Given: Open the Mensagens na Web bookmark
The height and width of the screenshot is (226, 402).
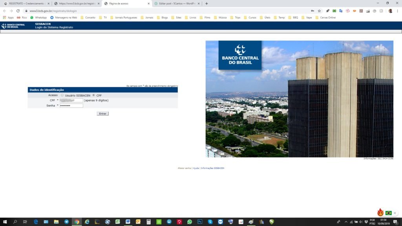Looking at the screenshot, I should [x=64, y=17].
